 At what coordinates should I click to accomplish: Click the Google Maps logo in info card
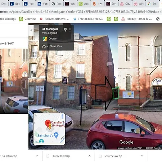click(45, 39)
